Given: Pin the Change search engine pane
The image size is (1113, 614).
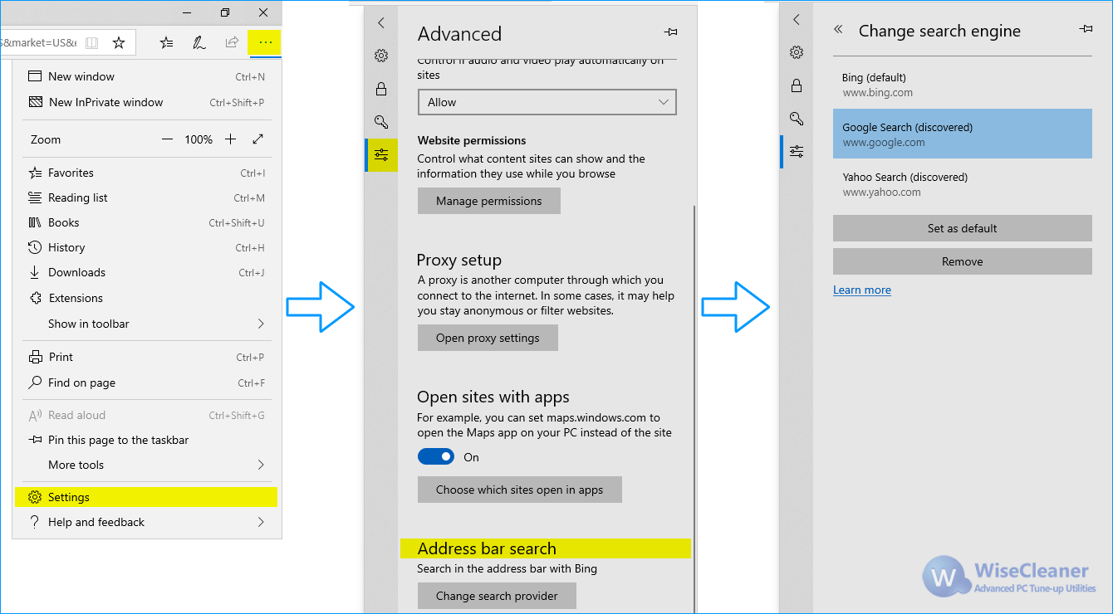Looking at the screenshot, I should [1086, 29].
